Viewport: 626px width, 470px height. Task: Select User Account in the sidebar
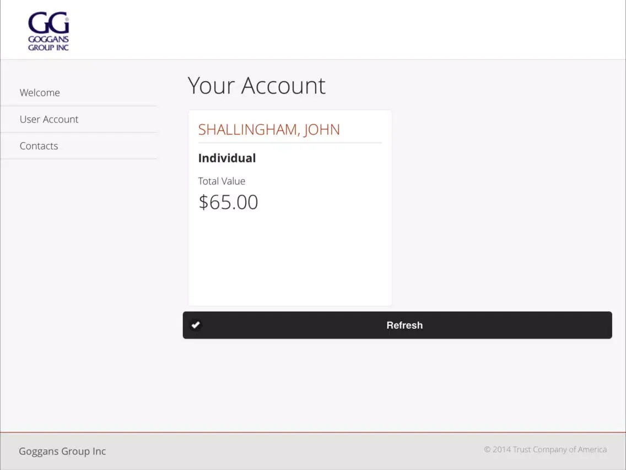pyautogui.click(x=49, y=119)
